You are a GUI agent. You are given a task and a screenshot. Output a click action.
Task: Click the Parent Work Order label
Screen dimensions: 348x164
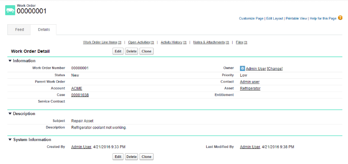click(50, 81)
